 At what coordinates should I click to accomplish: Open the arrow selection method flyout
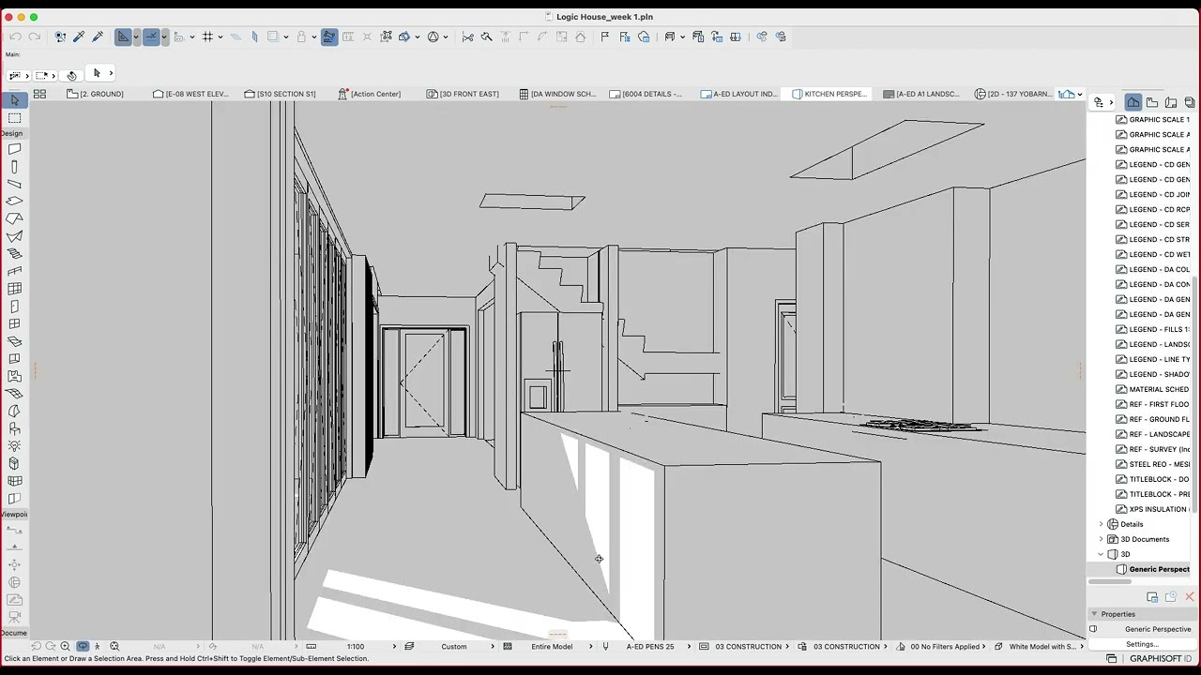coord(111,73)
